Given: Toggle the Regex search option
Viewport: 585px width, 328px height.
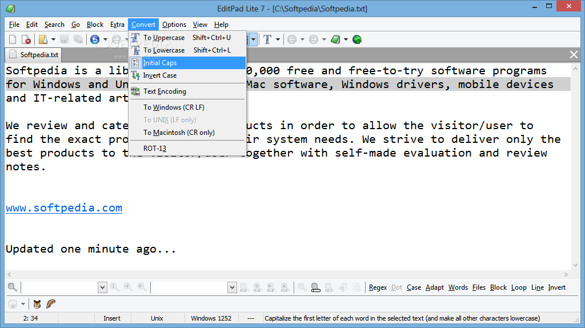Looking at the screenshot, I should tap(378, 287).
